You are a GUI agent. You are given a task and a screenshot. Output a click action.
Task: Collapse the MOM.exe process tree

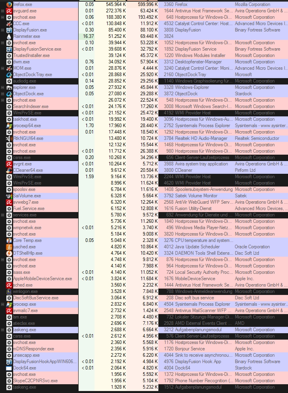pos(2,68)
